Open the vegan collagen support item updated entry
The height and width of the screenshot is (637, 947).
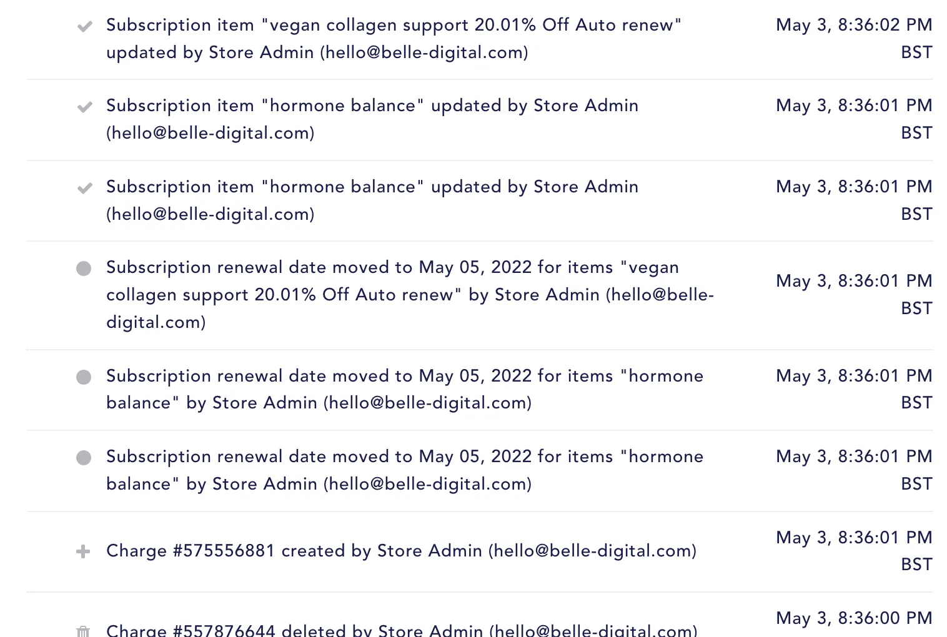394,39
